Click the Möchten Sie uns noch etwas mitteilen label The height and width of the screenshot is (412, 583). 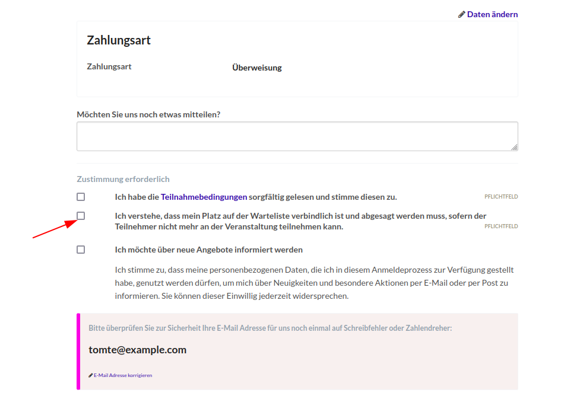[x=148, y=114]
